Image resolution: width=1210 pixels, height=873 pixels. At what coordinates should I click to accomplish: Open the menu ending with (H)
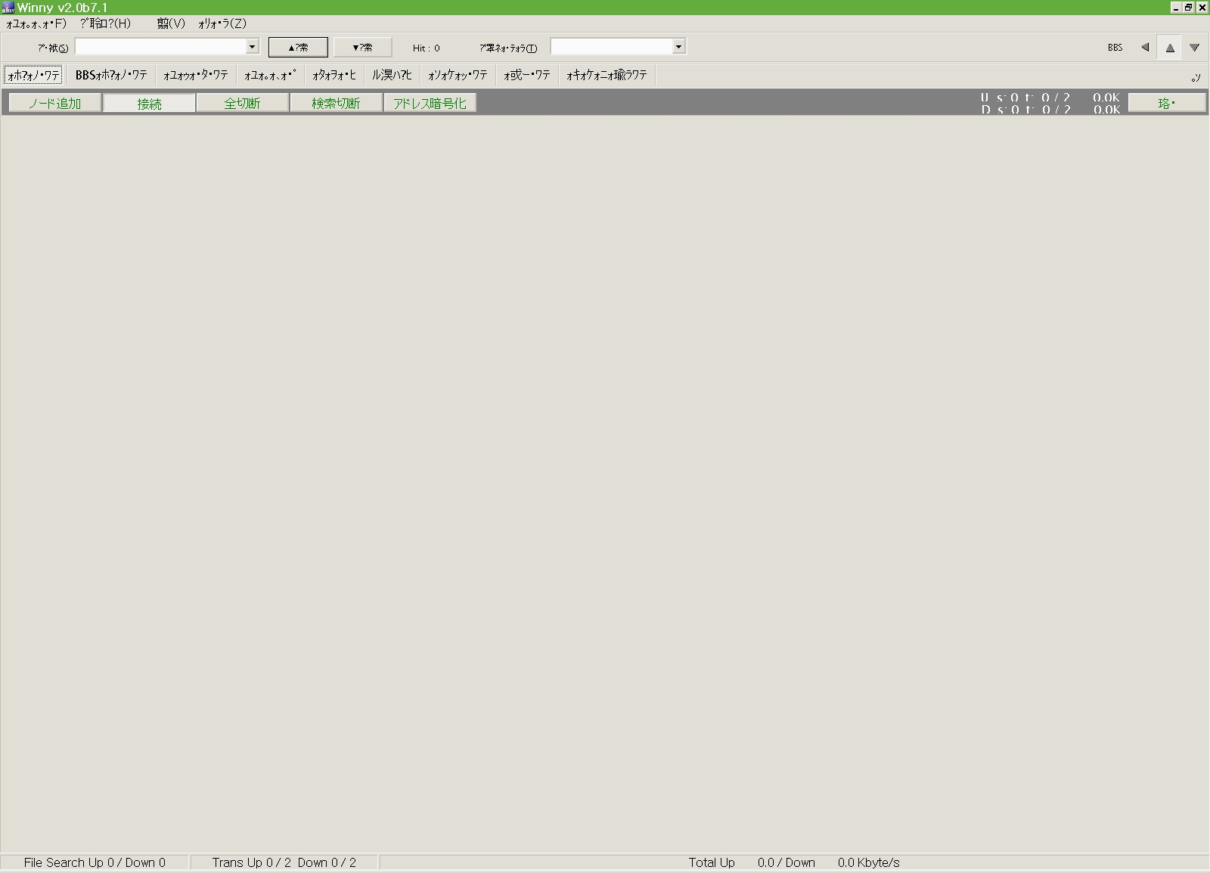pos(105,23)
